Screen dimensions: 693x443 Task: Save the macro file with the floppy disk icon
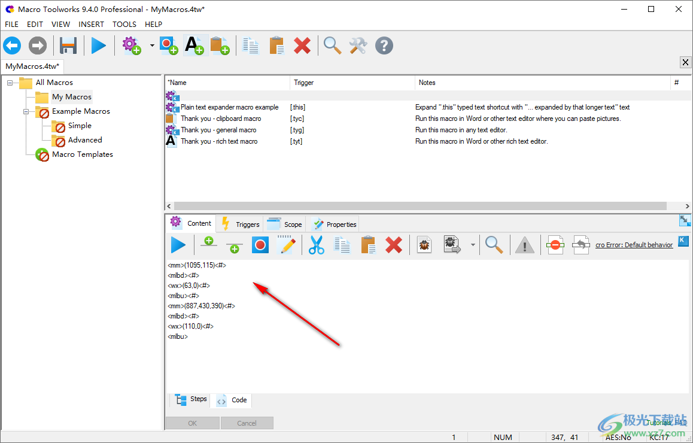coord(68,45)
